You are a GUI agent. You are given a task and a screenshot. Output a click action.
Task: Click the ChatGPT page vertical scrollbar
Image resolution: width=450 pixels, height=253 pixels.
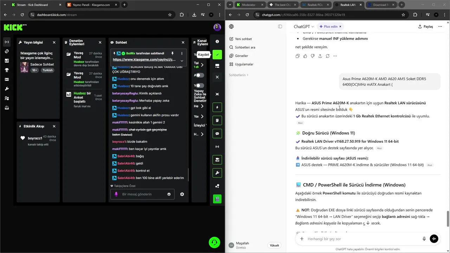point(448,219)
